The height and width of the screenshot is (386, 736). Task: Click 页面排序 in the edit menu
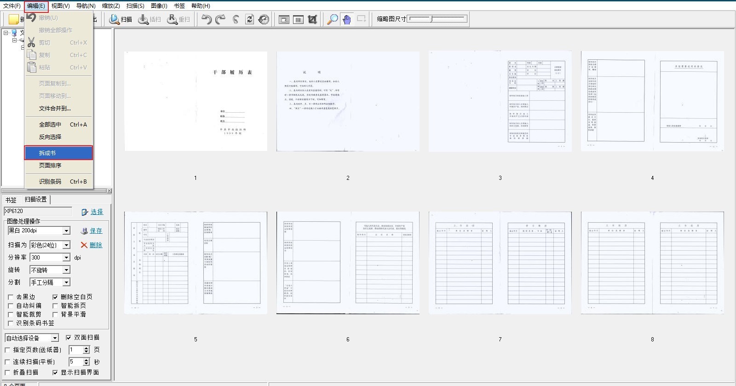[50, 166]
